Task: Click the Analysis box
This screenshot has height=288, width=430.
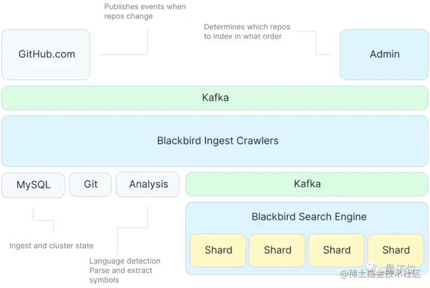Action: click(148, 184)
